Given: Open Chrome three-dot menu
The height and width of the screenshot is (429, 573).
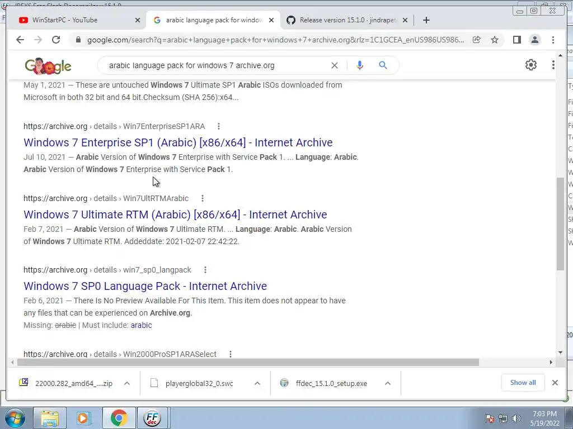Looking at the screenshot, I should pyautogui.click(x=553, y=40).
